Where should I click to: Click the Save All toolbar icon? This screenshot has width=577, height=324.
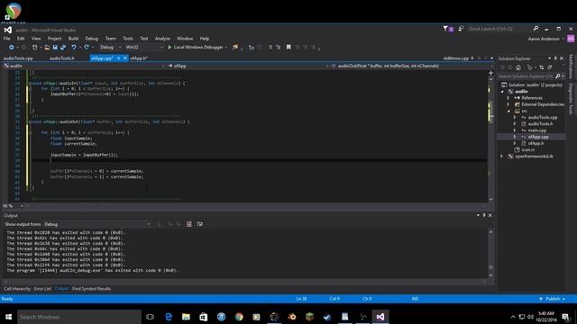click(63, 48)
